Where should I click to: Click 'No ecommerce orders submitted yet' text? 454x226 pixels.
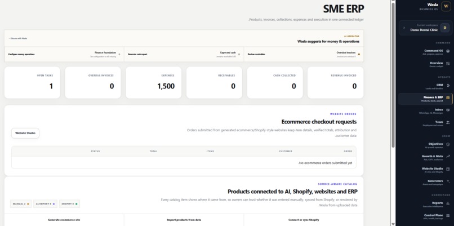point(325,163)
